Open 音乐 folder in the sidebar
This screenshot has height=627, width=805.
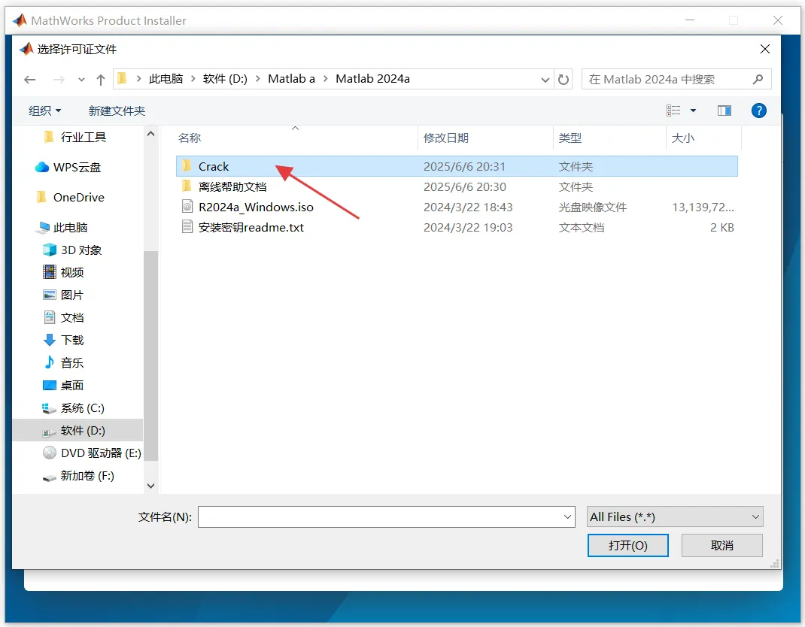[x=63, y=363]
